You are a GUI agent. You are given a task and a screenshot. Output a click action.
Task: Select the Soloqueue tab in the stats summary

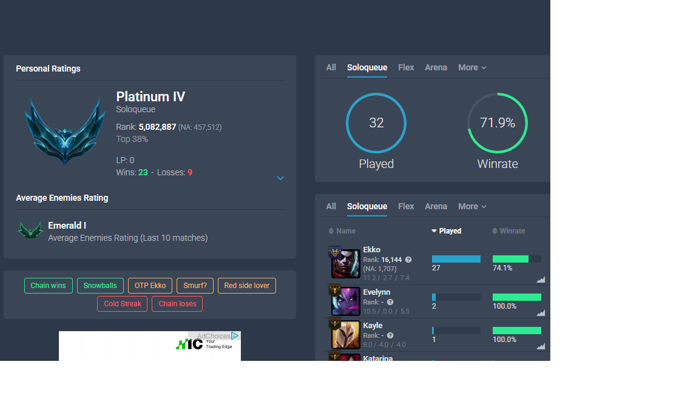point(367,68)
